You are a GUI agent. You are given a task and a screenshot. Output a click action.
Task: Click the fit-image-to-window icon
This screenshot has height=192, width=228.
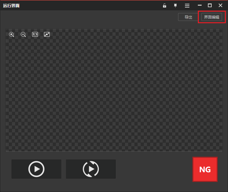pos(47,35)
